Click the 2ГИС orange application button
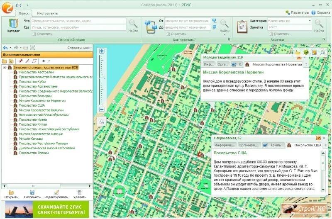 coord(7,7)
